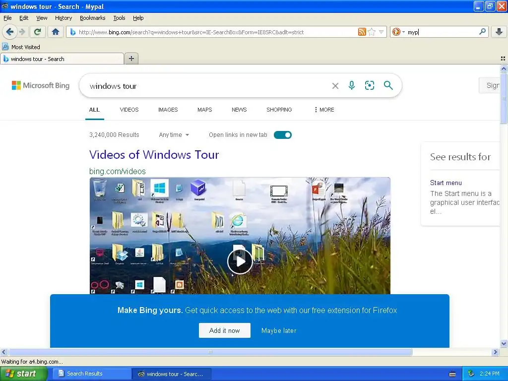Screen dimensions: 508x381
Task: Select the windows tour - Search browser tab
Action: tap(62, 59)
